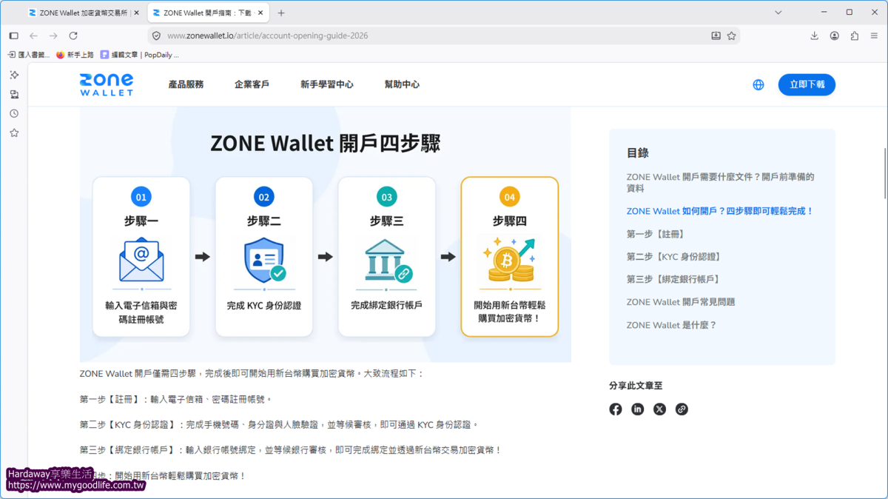Bookmark this page with star icon
888x499 pixels.
pyautogui.click(x=732, y=36)
